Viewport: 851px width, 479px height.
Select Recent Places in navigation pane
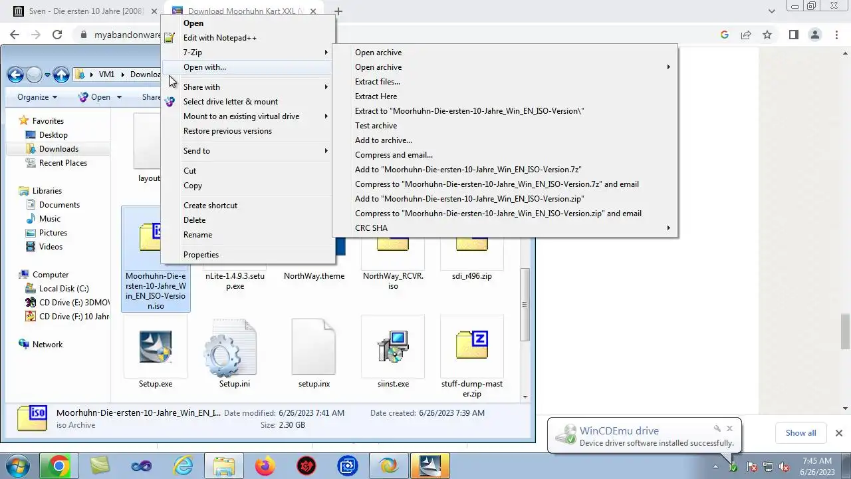(62, 163)
